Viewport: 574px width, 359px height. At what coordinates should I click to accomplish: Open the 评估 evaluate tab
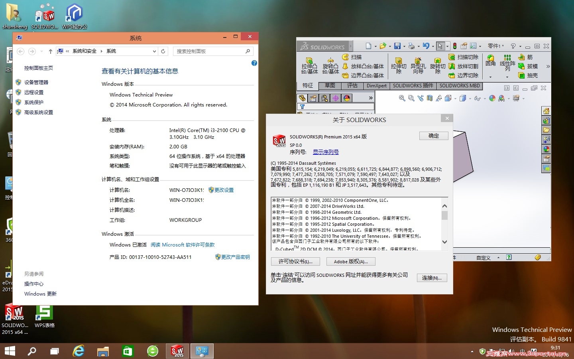click(x=352, y=86)
